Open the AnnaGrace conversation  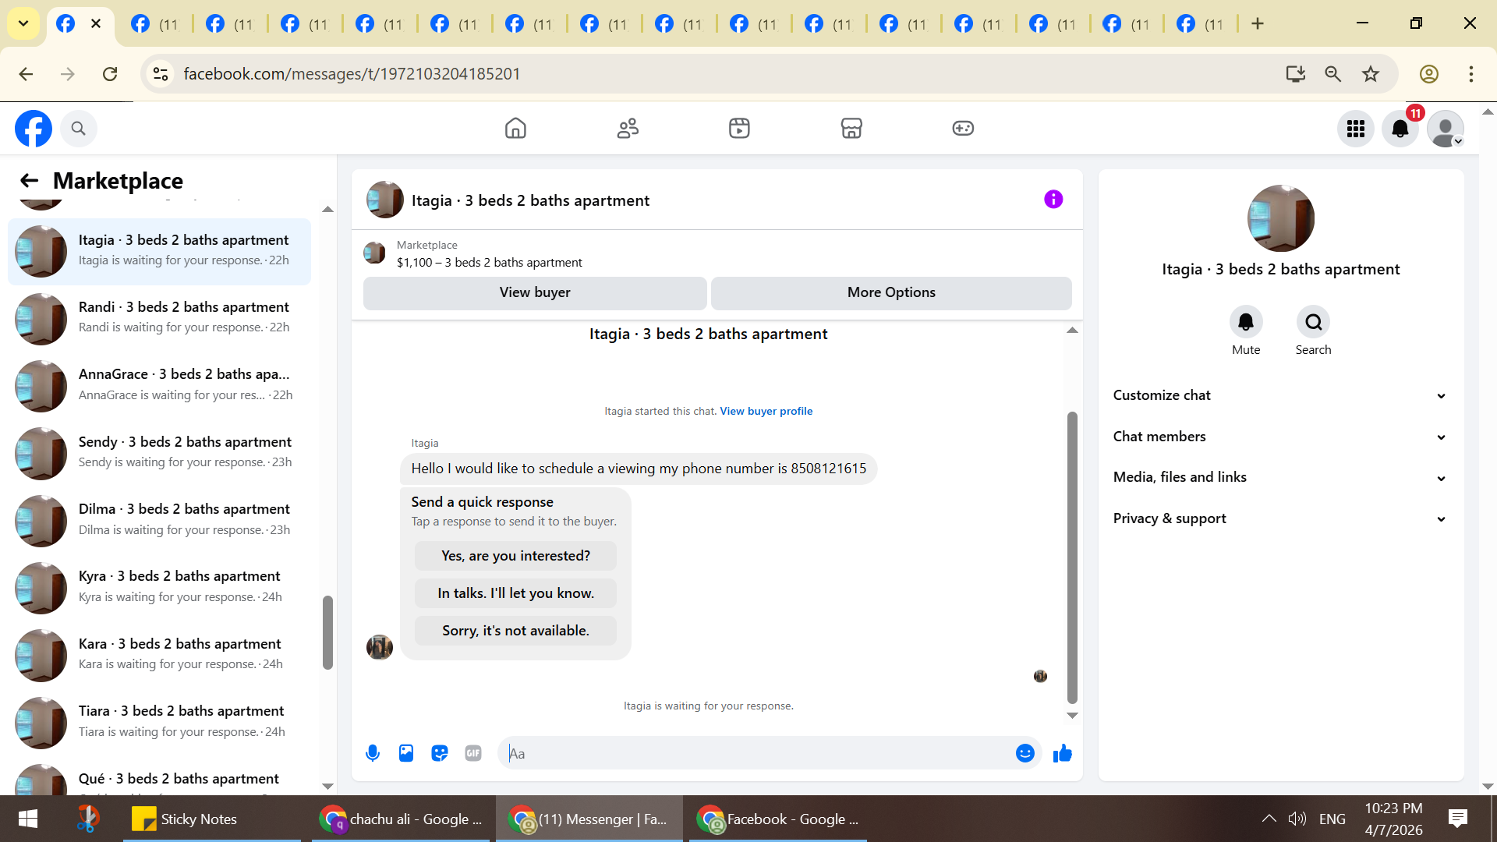[159, 386]
